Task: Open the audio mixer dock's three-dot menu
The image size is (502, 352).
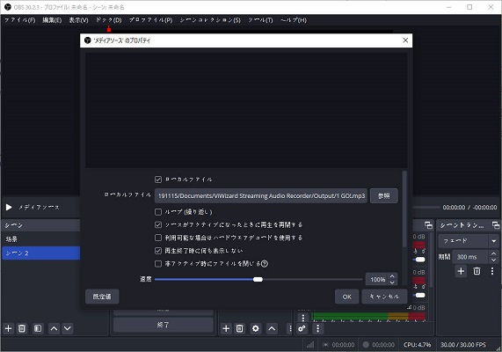Action: [x=317, y=328]
